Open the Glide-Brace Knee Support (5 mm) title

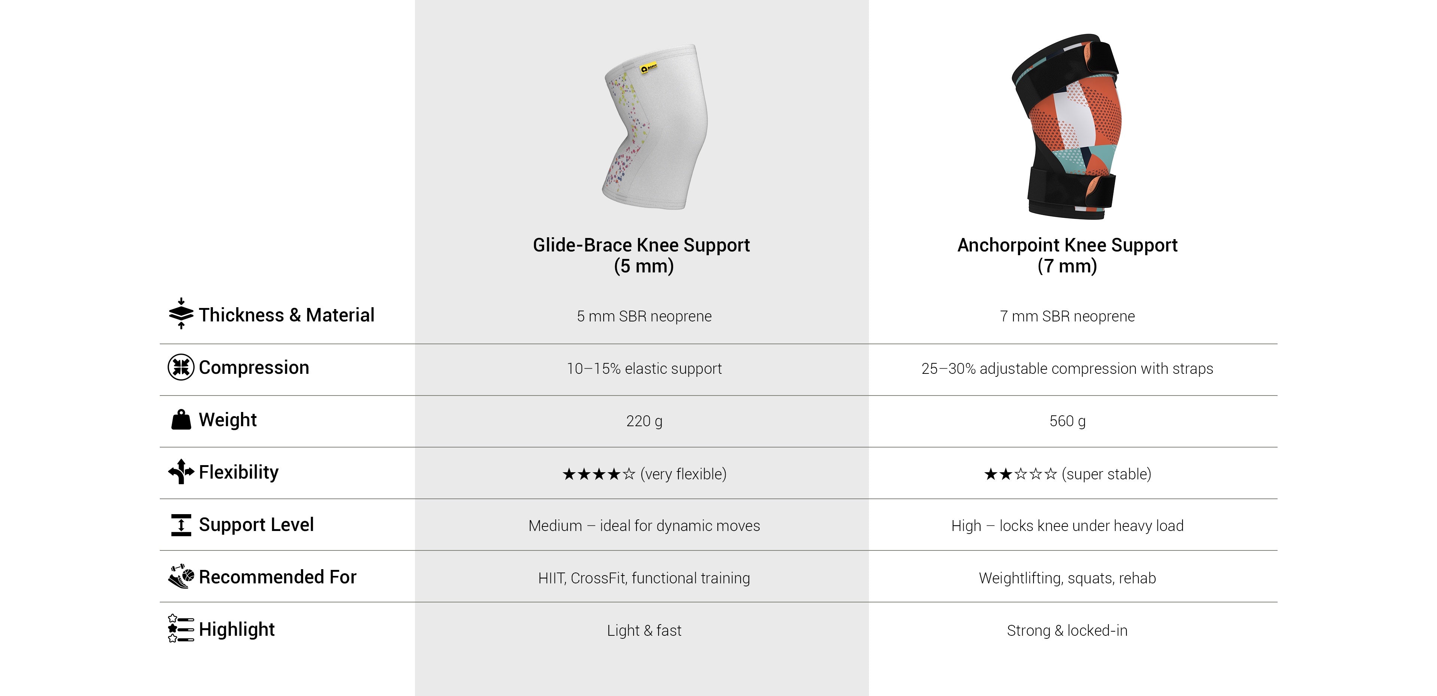(641, 256)
